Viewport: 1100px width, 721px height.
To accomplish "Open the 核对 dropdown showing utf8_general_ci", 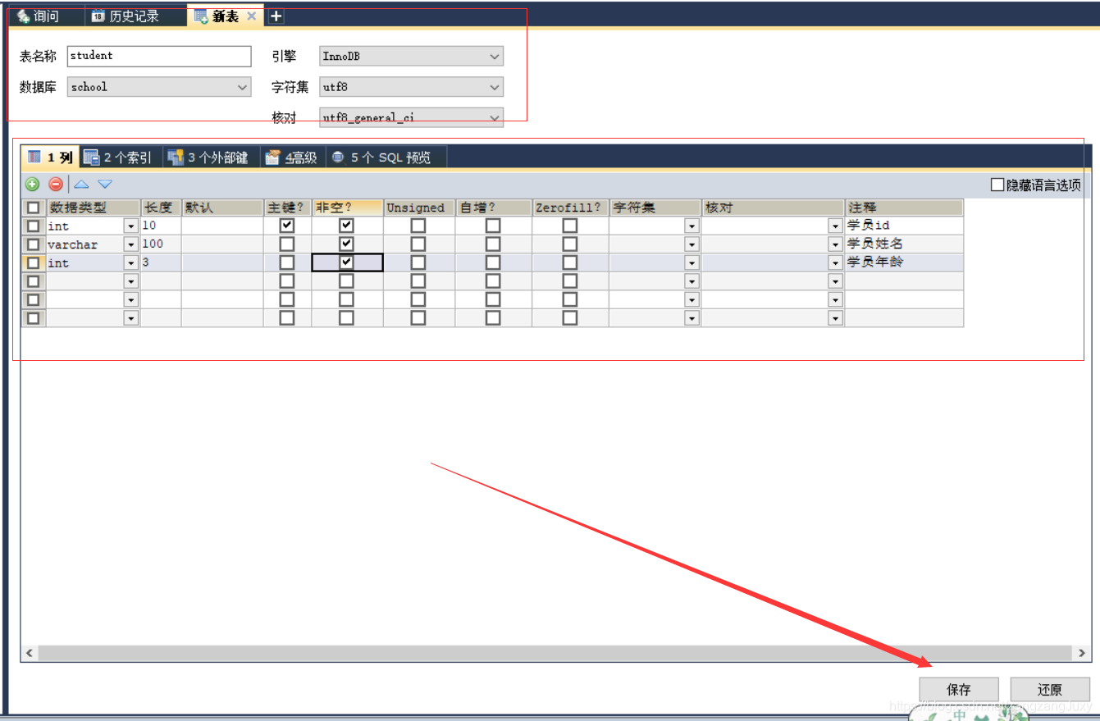I will (x=494, y=117).
